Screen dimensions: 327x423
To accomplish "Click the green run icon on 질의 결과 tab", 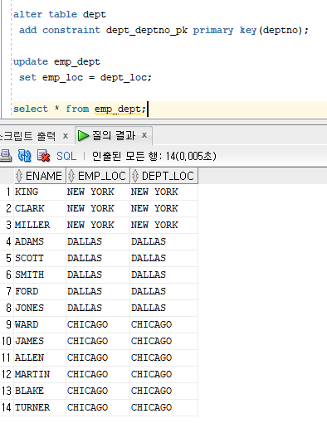I will pyautogui.click(x=83, y=135).
